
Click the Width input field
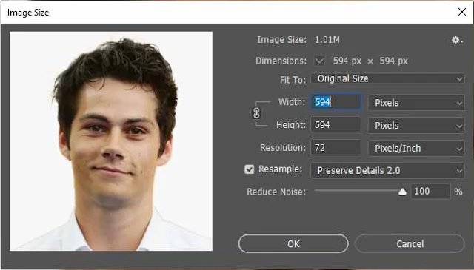click(336, 102)
